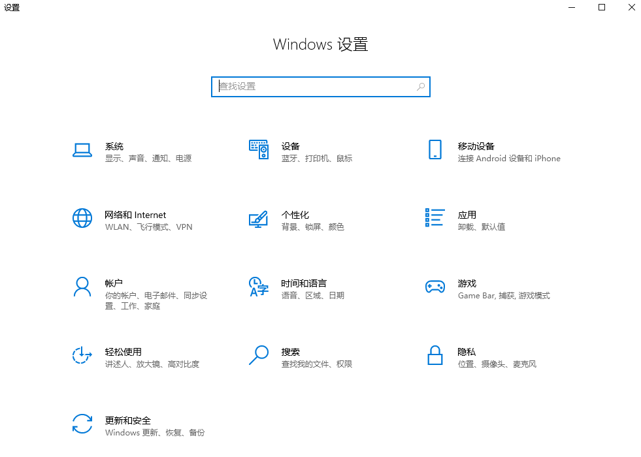This screenshot has width=641, height=457.
Task: Click the 更新和安全 circular arrows icon
Action: pyautogui.click(x=82, y=424)
